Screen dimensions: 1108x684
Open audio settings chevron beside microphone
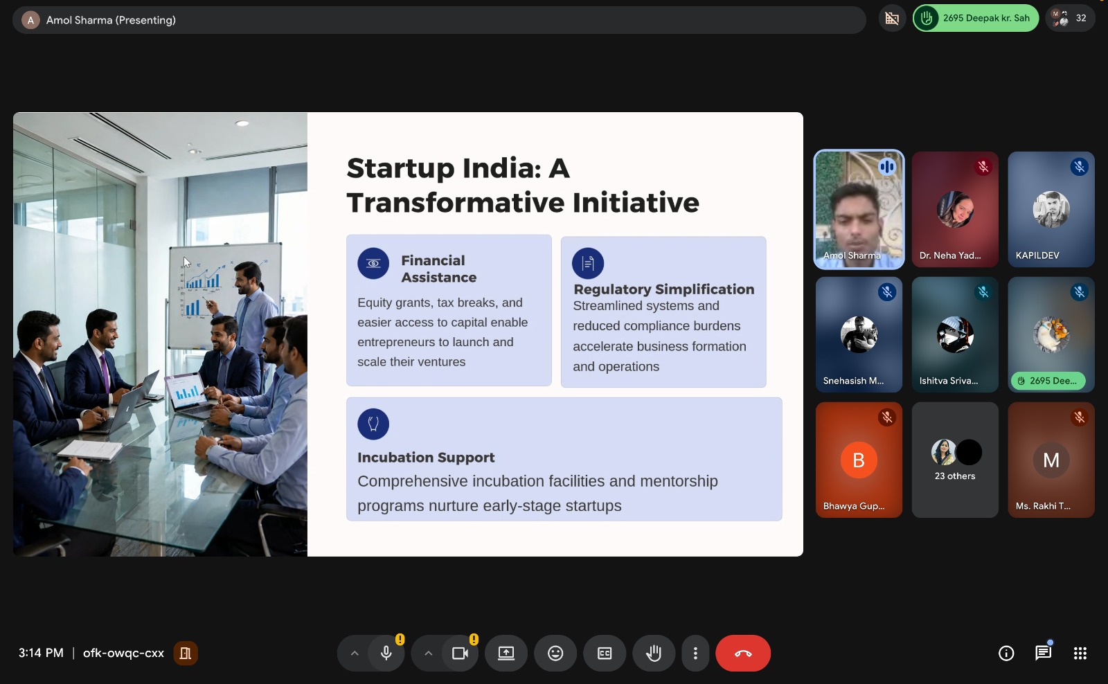354,654
